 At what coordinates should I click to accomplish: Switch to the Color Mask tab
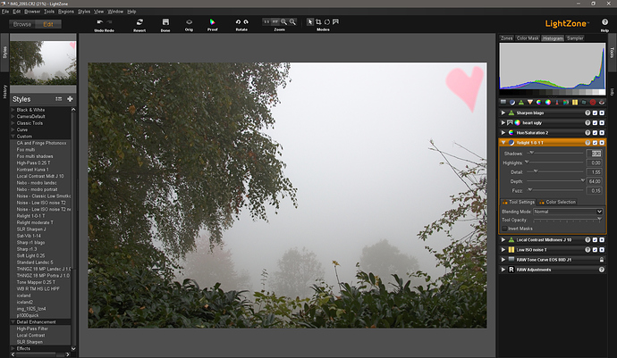coord(528,38)
